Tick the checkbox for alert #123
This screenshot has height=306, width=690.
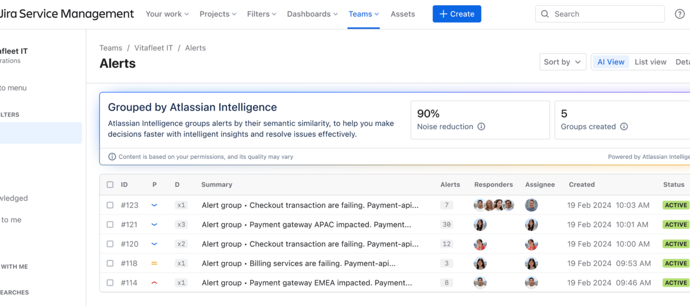[110, 205]
